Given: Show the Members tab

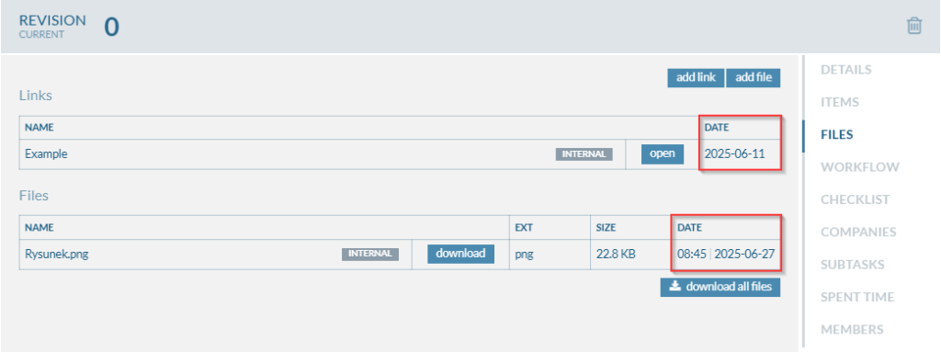Looking at the screenshot, I should click(852, 329).
